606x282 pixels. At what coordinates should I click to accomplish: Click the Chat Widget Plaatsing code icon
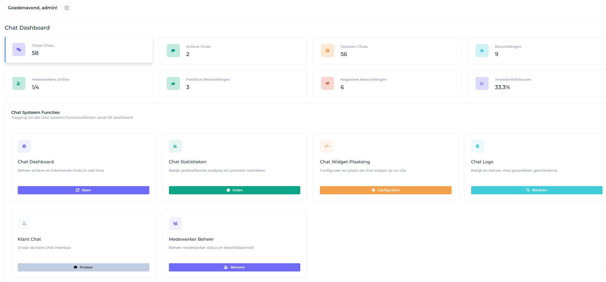[x=326, y=146]
